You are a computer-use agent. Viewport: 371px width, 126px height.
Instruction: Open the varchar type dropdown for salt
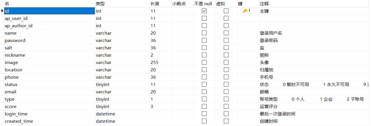(103, 48)
